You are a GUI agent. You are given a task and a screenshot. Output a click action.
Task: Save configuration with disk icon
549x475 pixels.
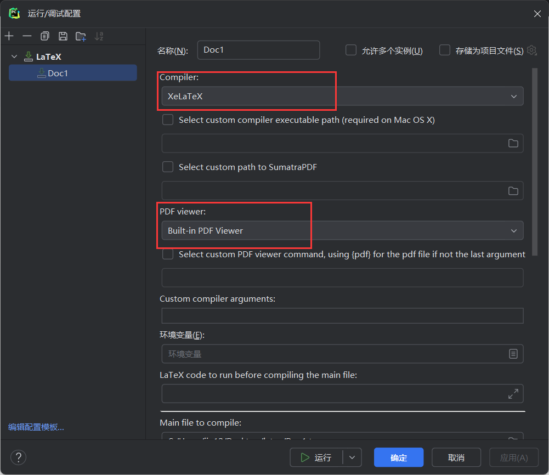click(x=63, y=36)
